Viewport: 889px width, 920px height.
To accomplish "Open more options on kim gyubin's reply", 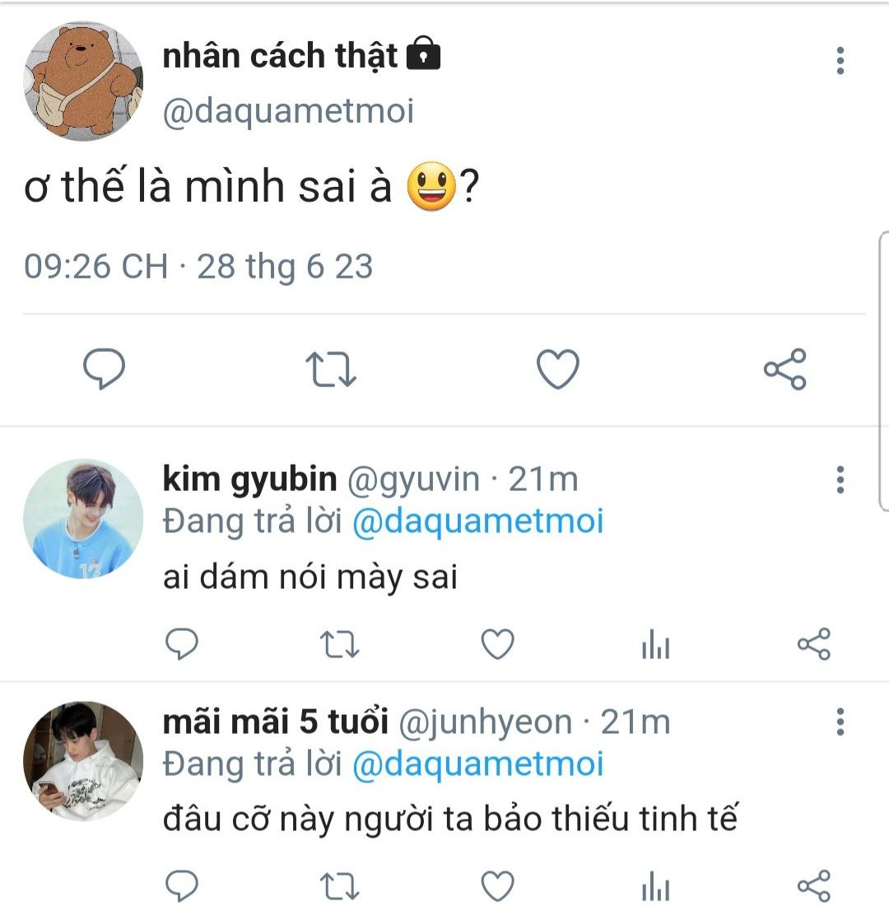I will (840, 479).
